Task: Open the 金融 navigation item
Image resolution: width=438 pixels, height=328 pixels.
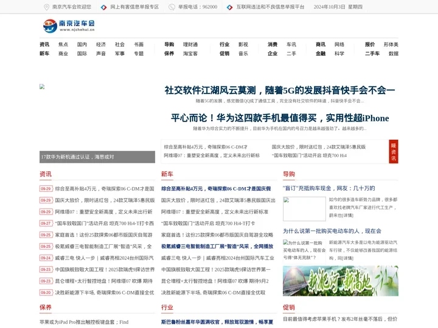Action: (x=321, y=53)
